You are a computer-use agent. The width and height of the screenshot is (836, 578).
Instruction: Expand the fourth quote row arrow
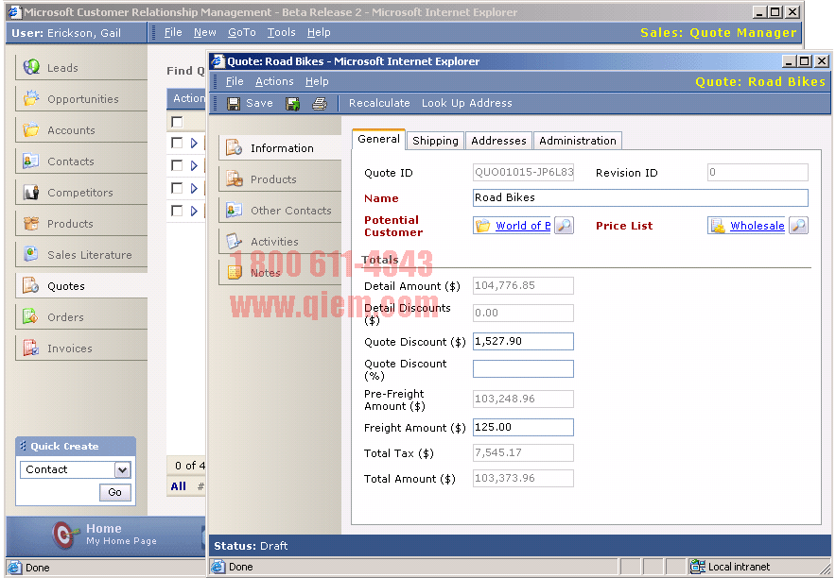coord(194,211)
